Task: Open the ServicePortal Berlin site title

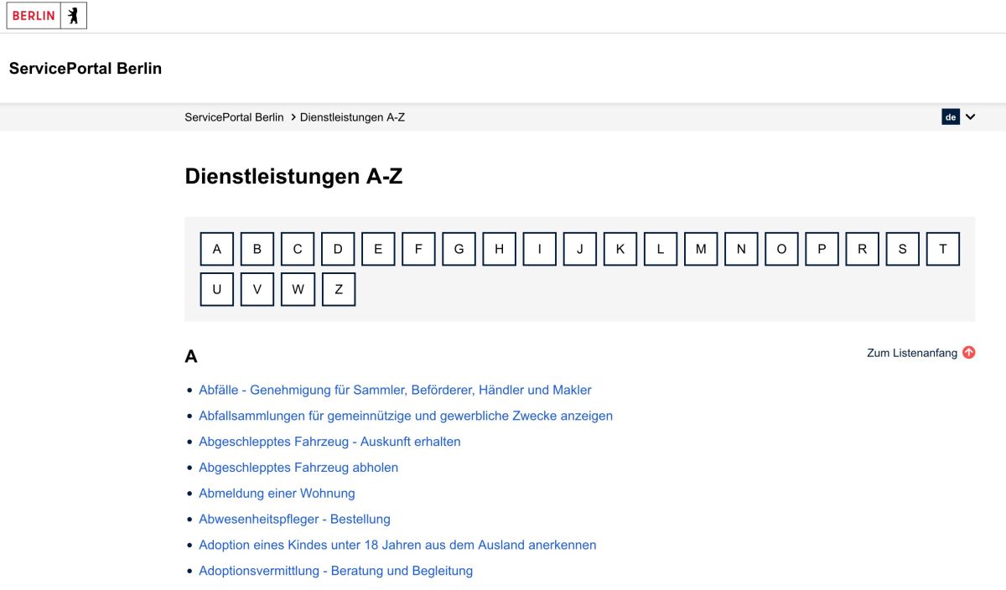Action: point(85,69)
